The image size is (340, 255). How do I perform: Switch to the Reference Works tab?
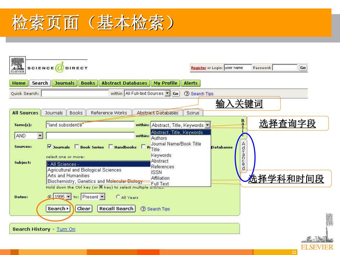click(109, 113)
